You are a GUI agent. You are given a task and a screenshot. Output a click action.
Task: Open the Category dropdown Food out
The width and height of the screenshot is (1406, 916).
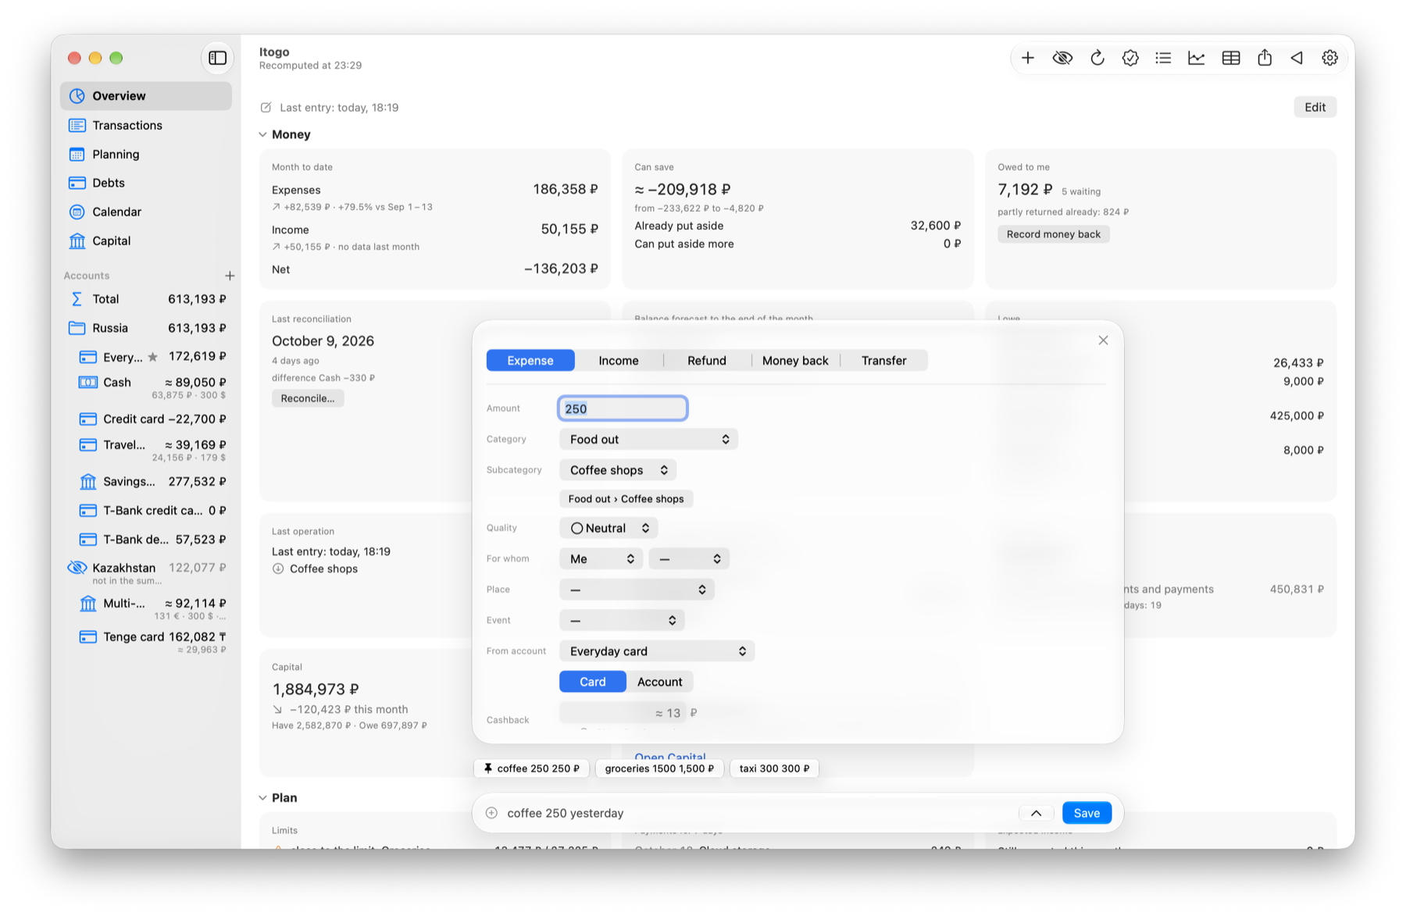click(648, 439)
